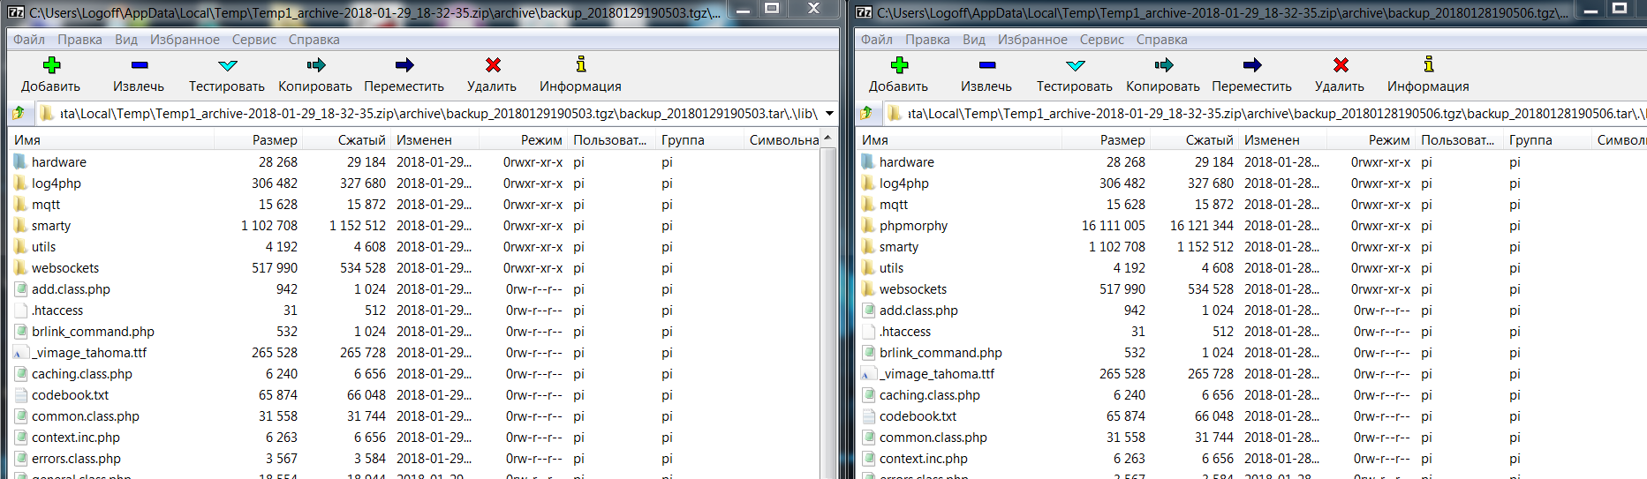Viewport: 1647px width, 479px height.
Task: Click Извлечь (blue minus) in left window
Action: (140, 65)
